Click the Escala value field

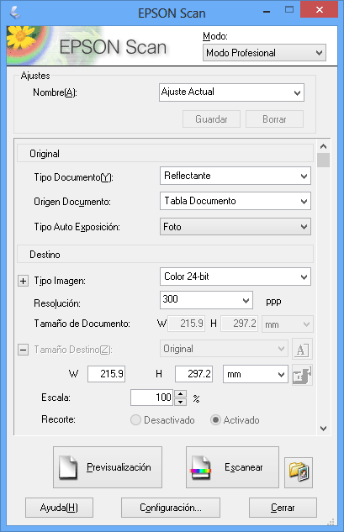point(151,398)
